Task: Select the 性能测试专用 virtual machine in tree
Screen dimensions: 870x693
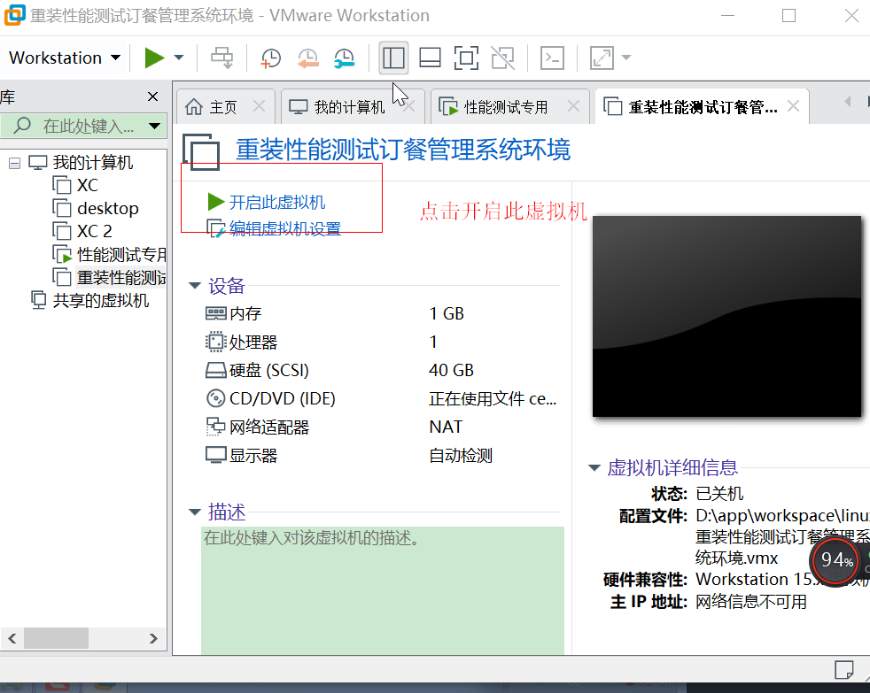Action: [121, 255]
